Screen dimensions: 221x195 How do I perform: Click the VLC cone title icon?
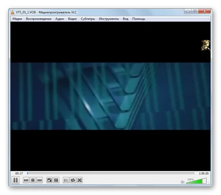(13, 12)
